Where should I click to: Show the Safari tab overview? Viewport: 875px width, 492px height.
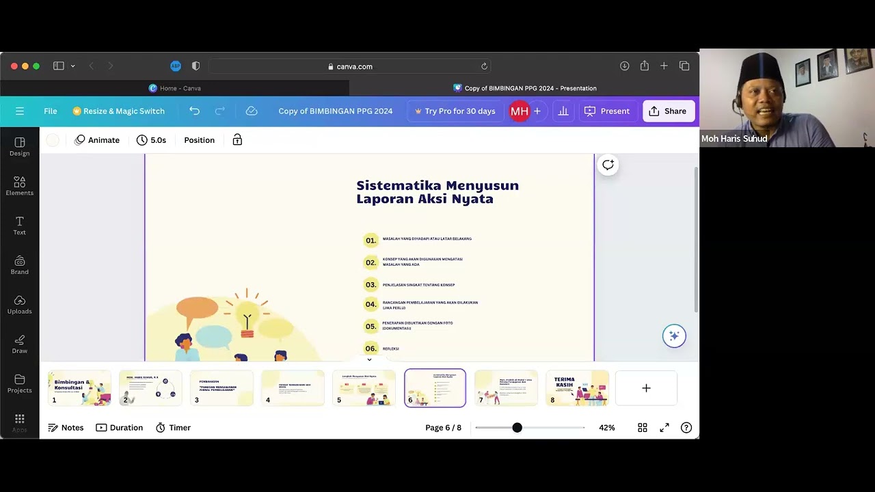click(684, 66)
